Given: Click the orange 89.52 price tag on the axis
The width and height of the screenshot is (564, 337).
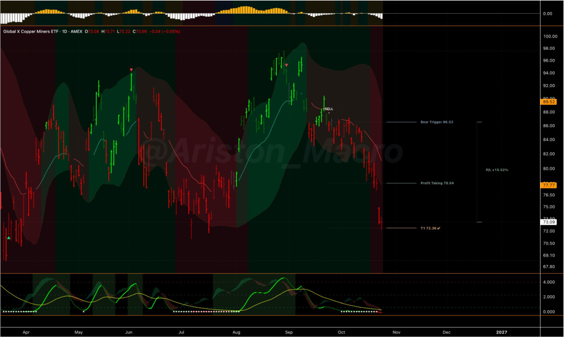Looking at the screenshot, I should (548, 102).
